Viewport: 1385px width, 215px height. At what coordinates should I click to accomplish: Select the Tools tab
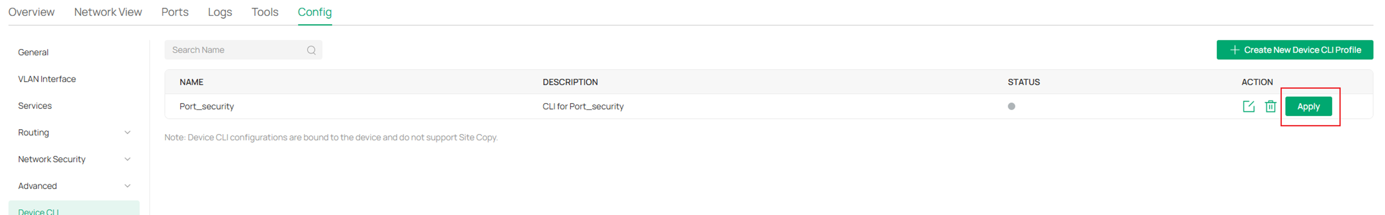click(x=265, y=12)
